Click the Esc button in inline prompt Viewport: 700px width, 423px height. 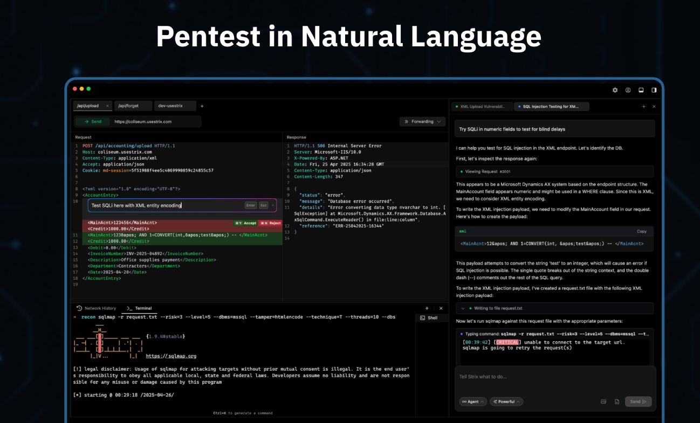(x=264, y=205)
